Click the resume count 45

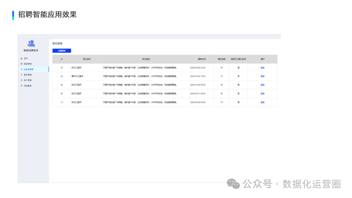click(x=222, y=85)
